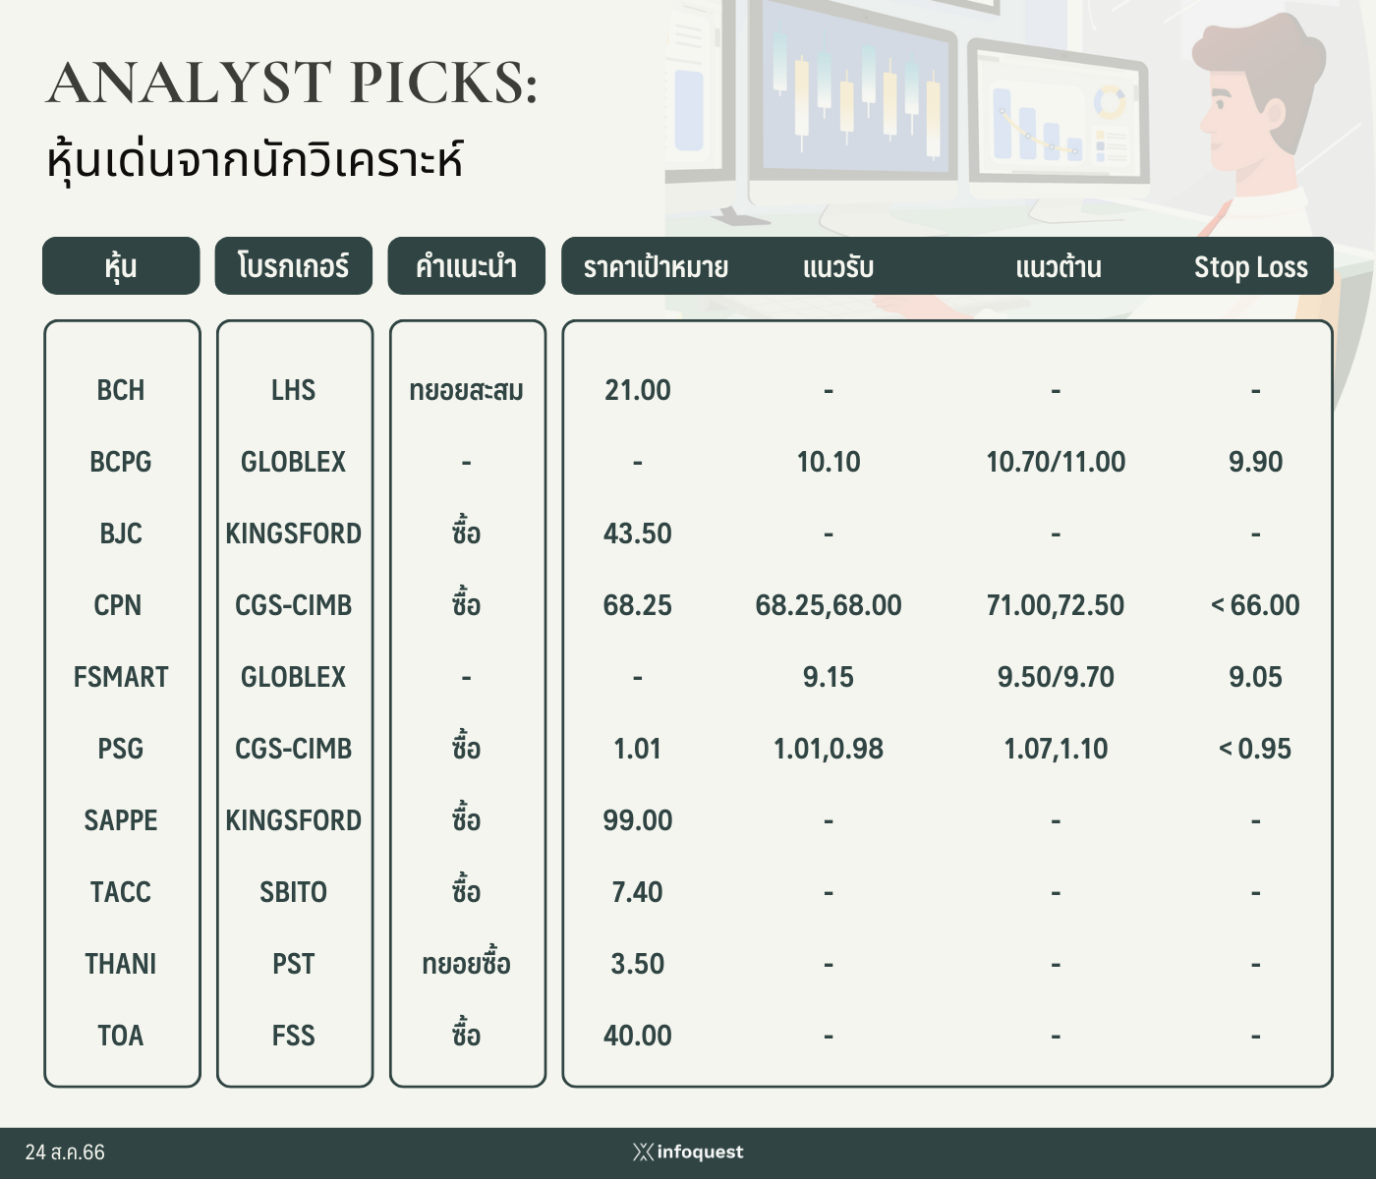The width and height of the screenshot is (1376, 1179).
Task: Select the Stop Loss header label
Action: click(x=1250, y=267)
